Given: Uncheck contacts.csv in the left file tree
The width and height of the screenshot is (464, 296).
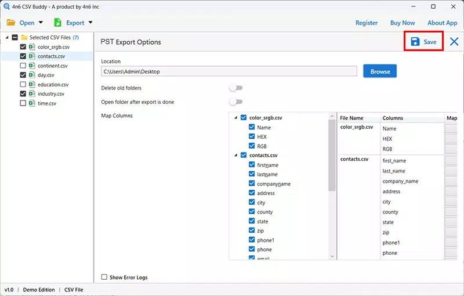Looking at the screenshot, I should pyautogui.click(x=23, y=56).
